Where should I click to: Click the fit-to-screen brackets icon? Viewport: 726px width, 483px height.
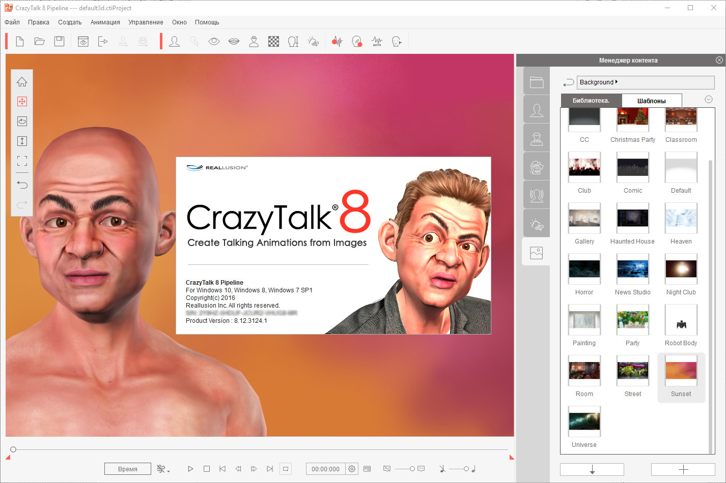[22, 161]
